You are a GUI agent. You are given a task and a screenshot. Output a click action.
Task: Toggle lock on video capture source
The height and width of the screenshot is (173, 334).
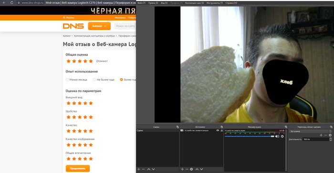221,131
